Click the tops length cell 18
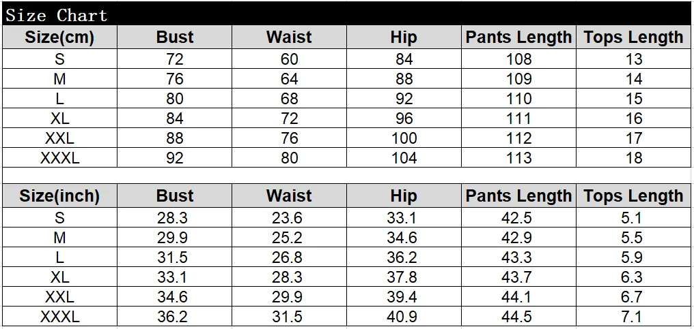Image resolution: width=694 pixels, height=329 pixels. pyautogui.click(x=633, y=157)
